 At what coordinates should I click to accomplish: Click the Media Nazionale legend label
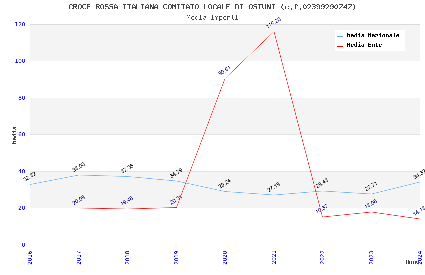(x=373, y=35)
